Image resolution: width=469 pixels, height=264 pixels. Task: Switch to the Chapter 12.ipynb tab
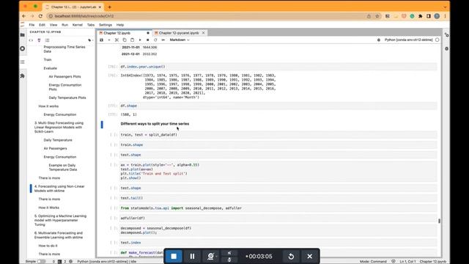click(117, 33)
